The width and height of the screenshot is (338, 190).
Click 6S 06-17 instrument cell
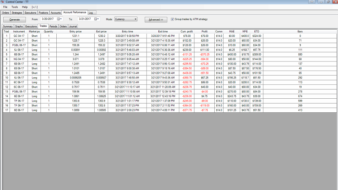[x=19, y=68]
